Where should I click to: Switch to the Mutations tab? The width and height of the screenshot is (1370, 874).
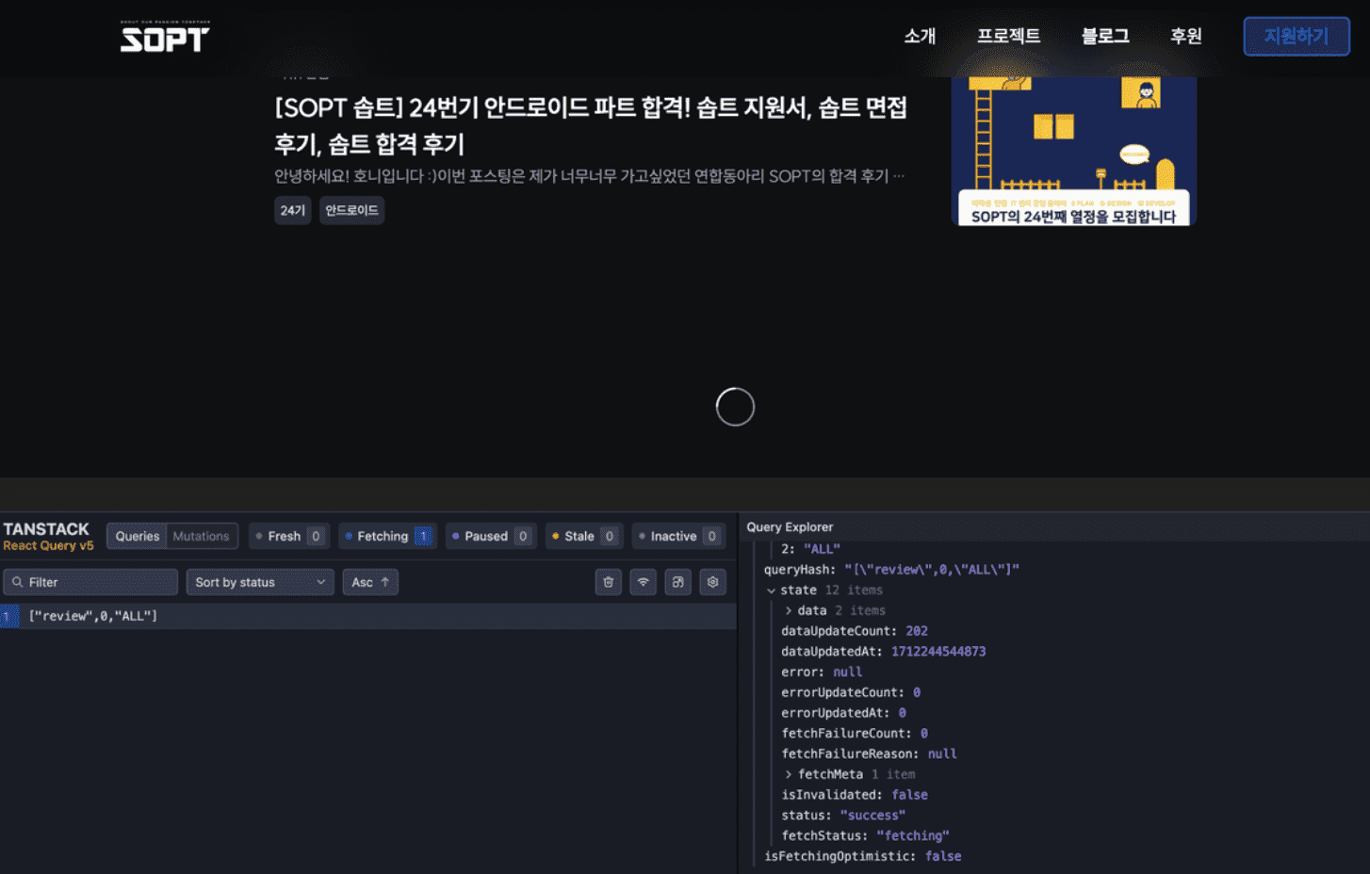pos(201,536)
